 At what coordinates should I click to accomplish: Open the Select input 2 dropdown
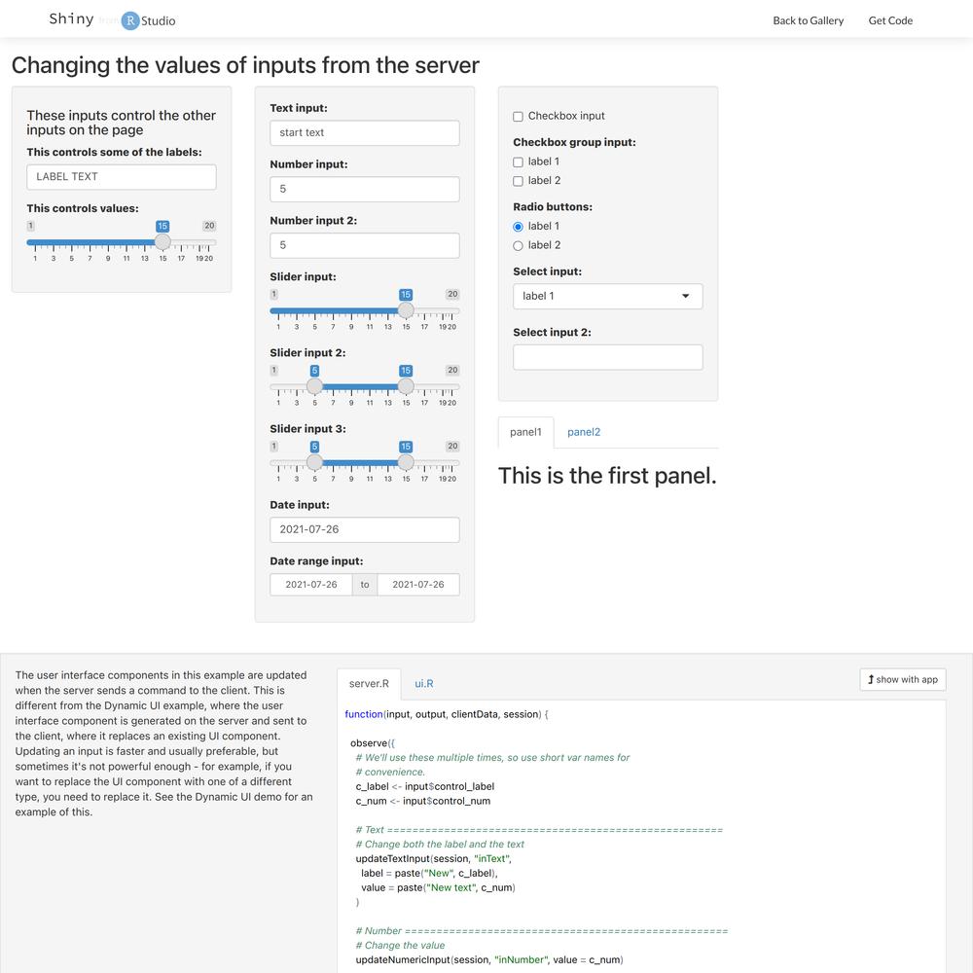click(x=607, y=357)
